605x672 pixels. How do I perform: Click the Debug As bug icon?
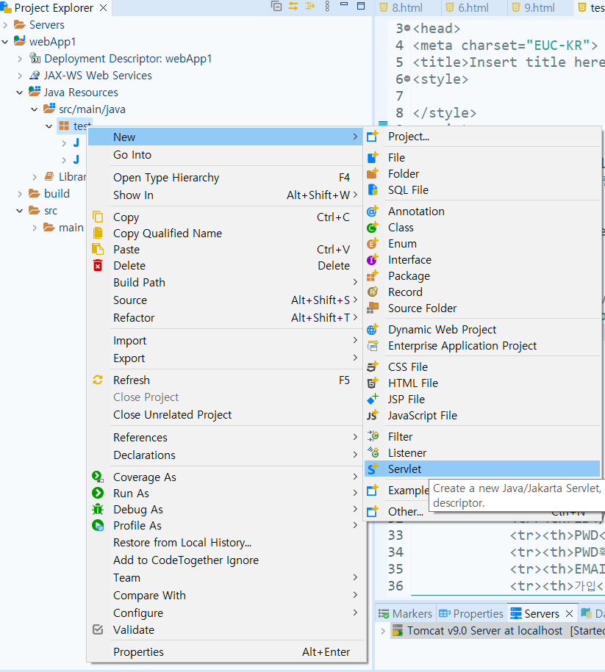tap(98, 509)
